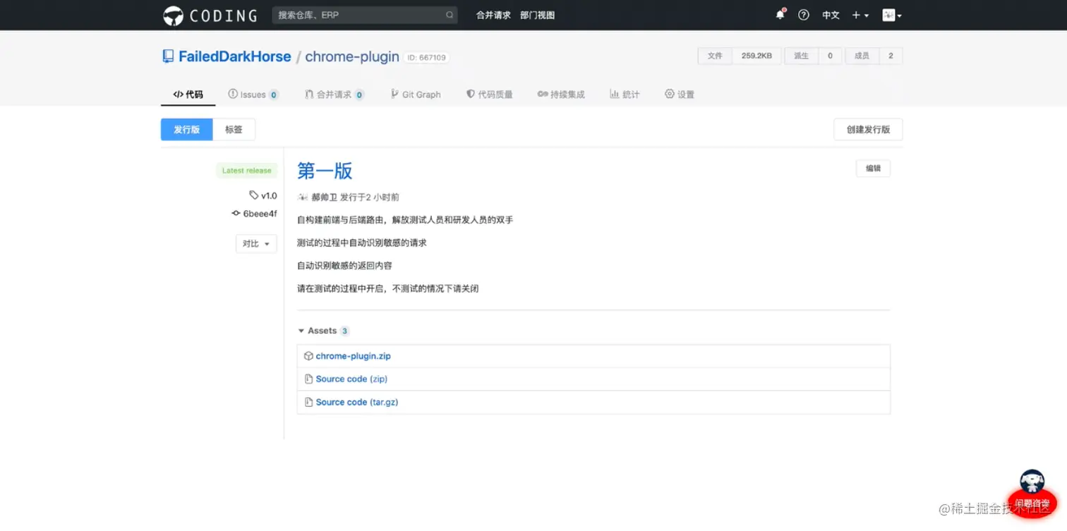
Task: Download chrome-plugin.zip
Action: [353, 356]
